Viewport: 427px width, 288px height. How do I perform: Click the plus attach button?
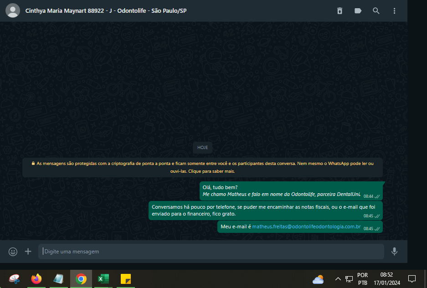(x=28, y=252)
